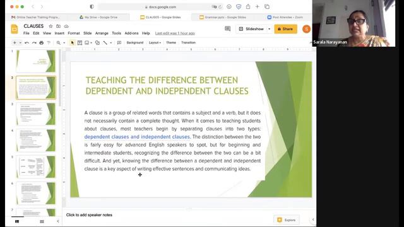The height and width of the screenshot is (227, 404).
Task: Collapse the filmstrip panel chevron
Action: (58, 221)
